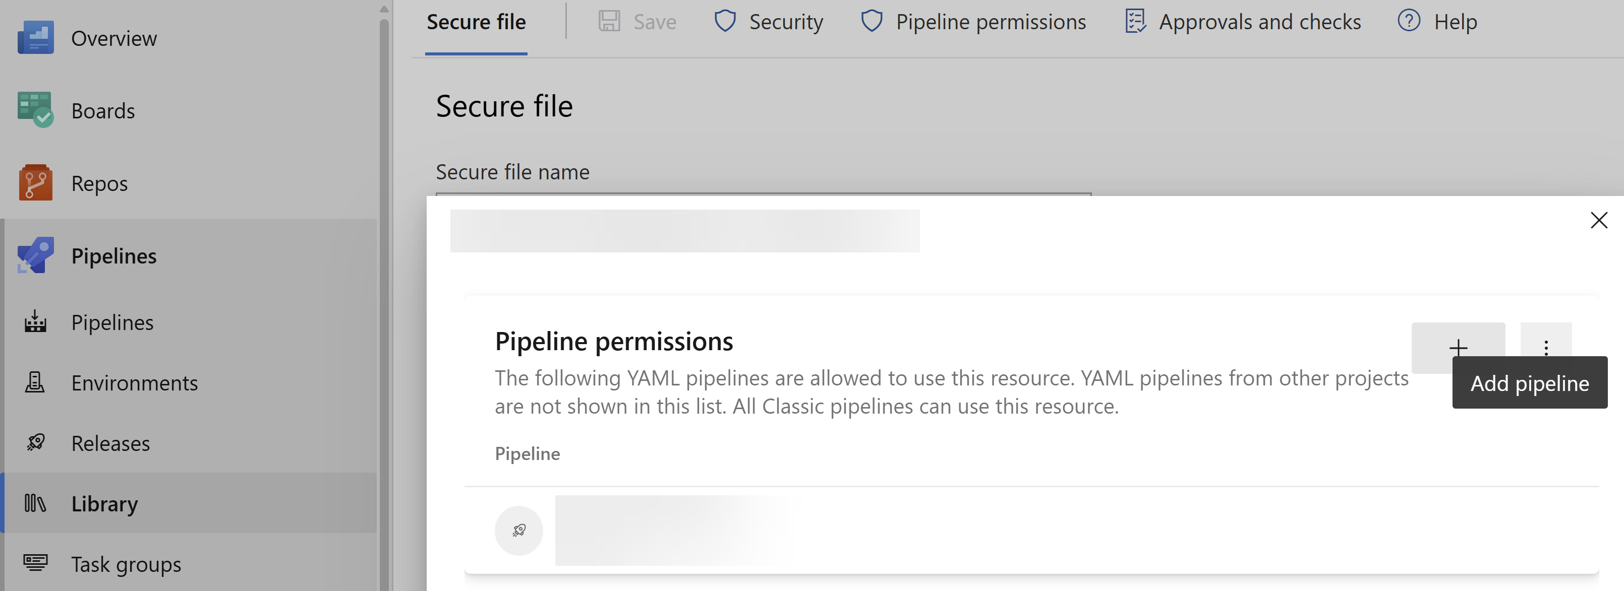1624x591 pixels.
Task: Click the Help toolbar item
Action: 1437,22
